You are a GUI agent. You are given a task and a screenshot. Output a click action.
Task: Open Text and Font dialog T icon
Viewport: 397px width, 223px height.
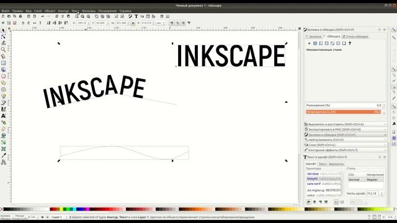(x=136, y=17)
